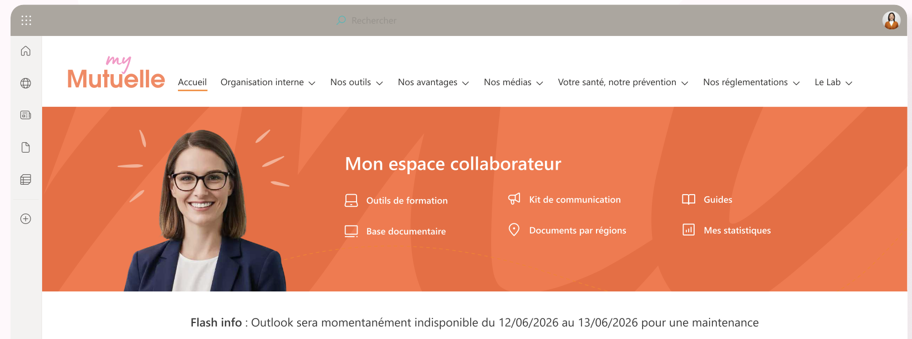Click the Mes statistiques chart icon
The width and height of the screenshot is (912, 339).
click(689, 230)
